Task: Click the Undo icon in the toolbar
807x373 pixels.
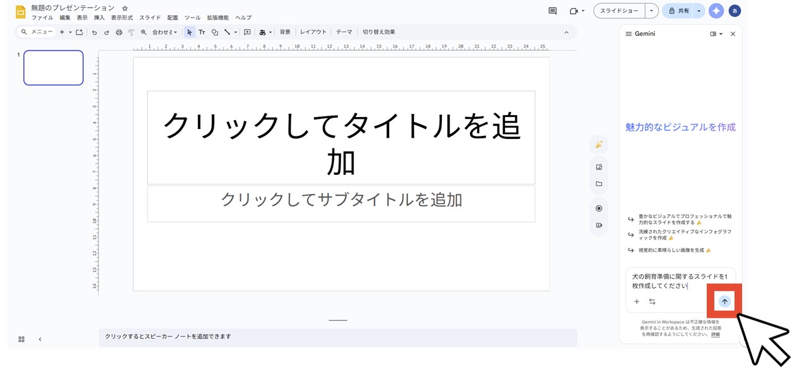Action: (x=95, y=31)
